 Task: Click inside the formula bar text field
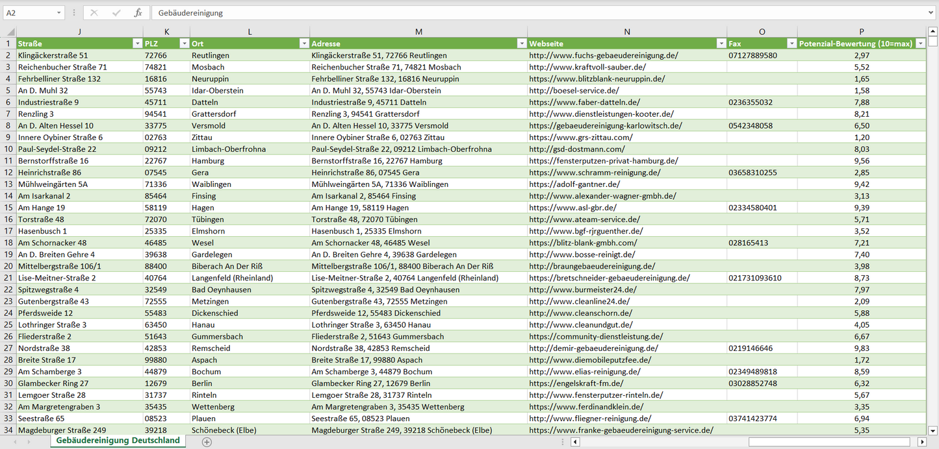coord(520,13)
